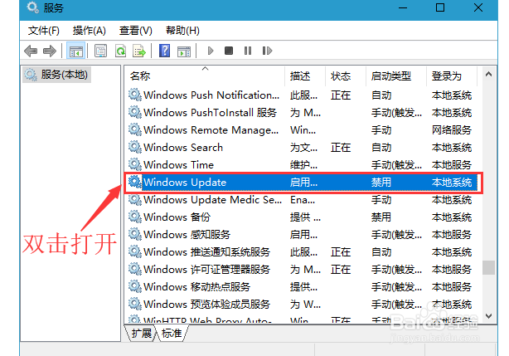Image resolution: width=509 pixels, height=356 pixels.
Task: Click the vertical scrollbar thumb
Action: click(x=488, y=267)
